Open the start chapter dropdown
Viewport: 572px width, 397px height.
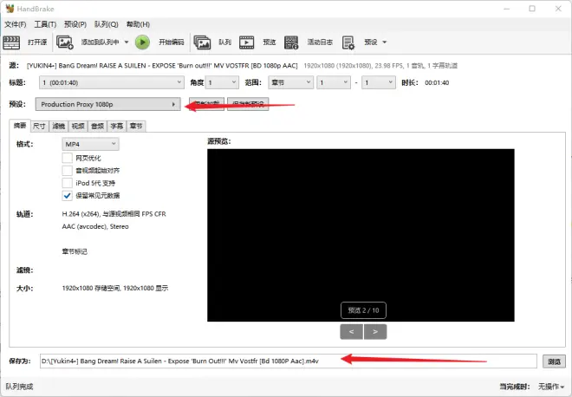coord(334,82)
